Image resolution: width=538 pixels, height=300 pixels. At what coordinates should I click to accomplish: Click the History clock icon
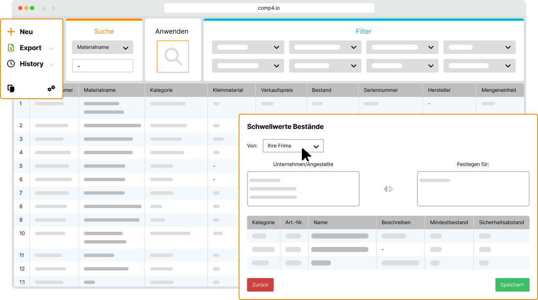[11, 64]
